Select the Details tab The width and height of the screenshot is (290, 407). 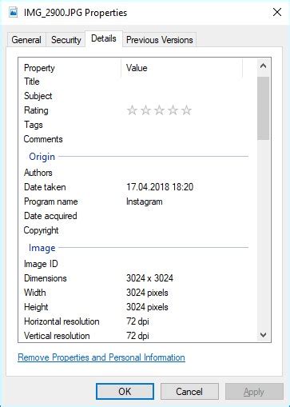point(104,38)
